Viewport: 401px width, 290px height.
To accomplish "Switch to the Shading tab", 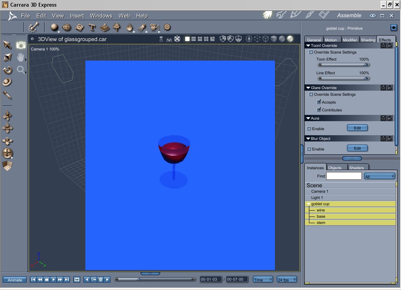I will pos(368,40).
